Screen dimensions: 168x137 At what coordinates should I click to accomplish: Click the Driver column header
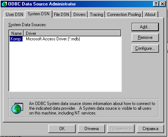pos(72,33)
